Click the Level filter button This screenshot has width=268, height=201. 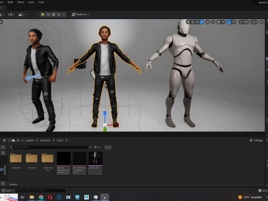pos(108,147)
